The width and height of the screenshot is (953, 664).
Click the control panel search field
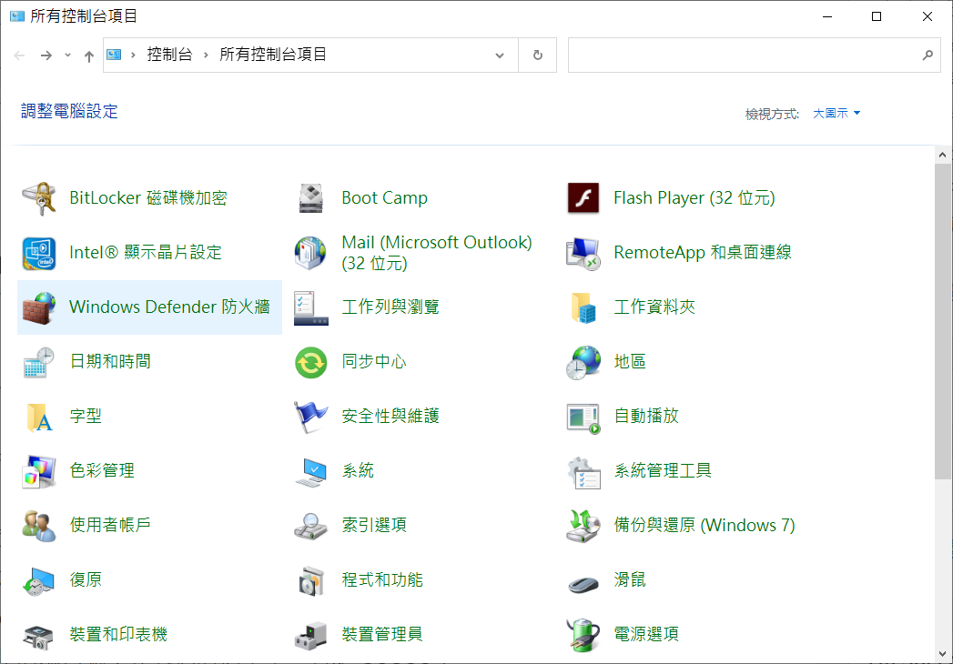754,55
